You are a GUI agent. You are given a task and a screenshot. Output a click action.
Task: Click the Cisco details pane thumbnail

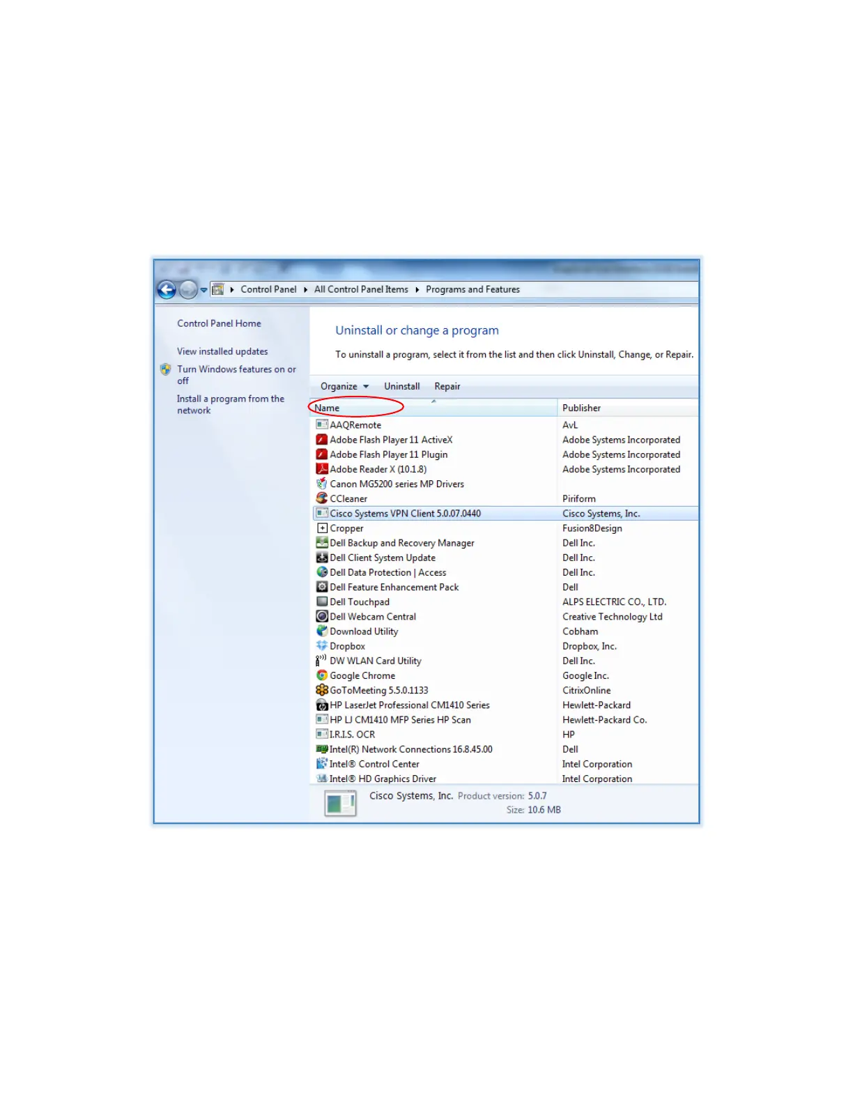tap(340, 803)
